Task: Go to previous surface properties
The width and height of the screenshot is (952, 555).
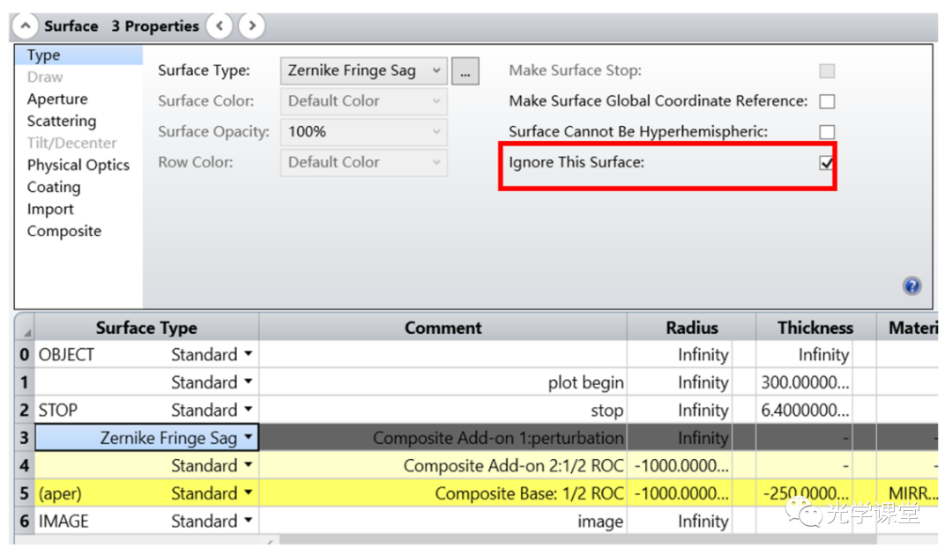Action: pyautogui.click(x=219, y=26)
